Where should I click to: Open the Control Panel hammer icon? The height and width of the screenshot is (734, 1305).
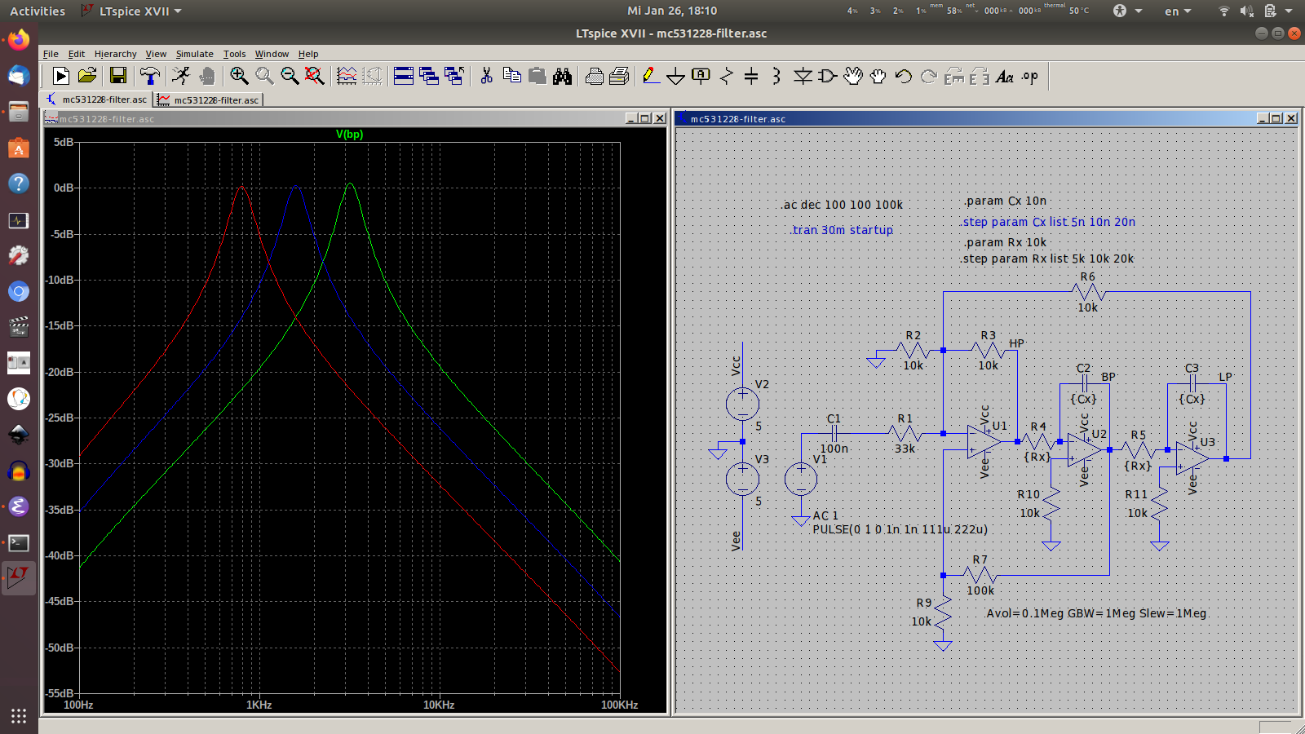(x=149, y=76)
